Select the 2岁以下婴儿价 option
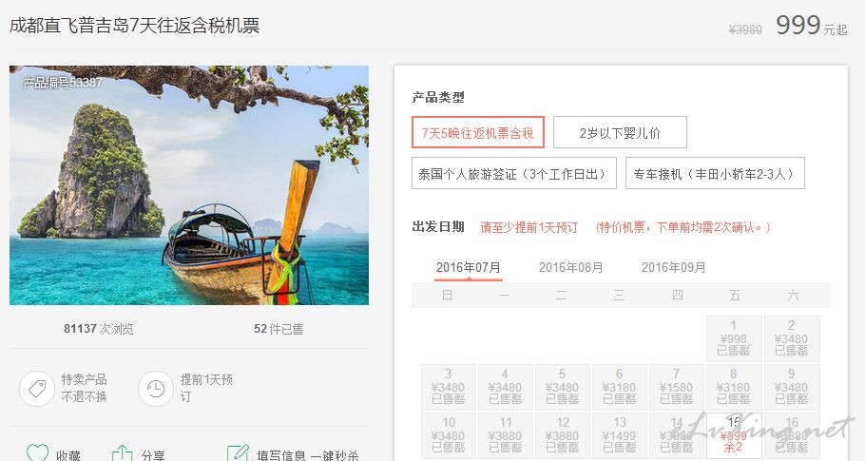Image resolution: width=865 pixels, height=461 pixels. pos(620,132)
